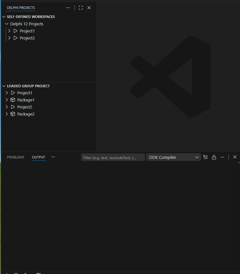Maximize the Delphi Projects panel

[81, 8]
